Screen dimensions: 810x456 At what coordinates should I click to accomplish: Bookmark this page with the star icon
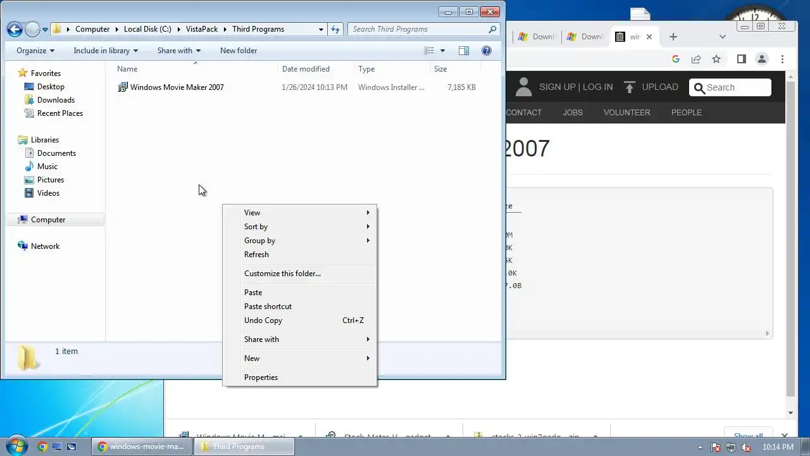click(x=716, y=59)
